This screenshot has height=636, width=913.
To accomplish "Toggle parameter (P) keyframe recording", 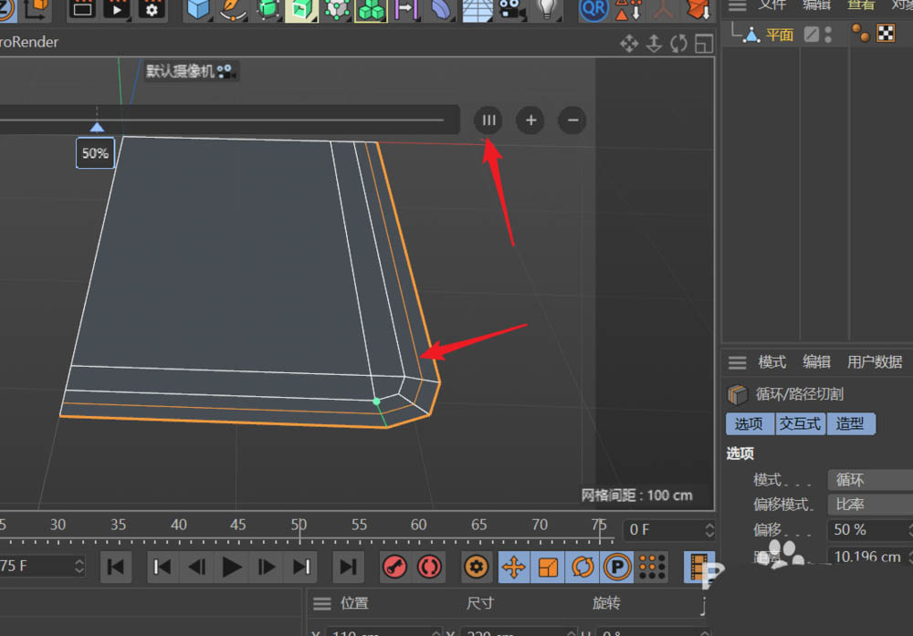I will coord(617,567).
